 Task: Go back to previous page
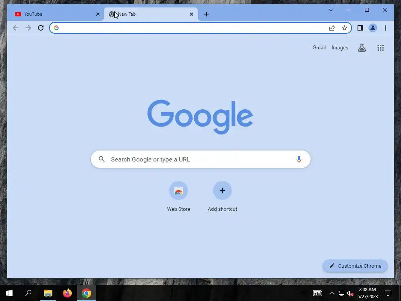(x=16, y=28)
